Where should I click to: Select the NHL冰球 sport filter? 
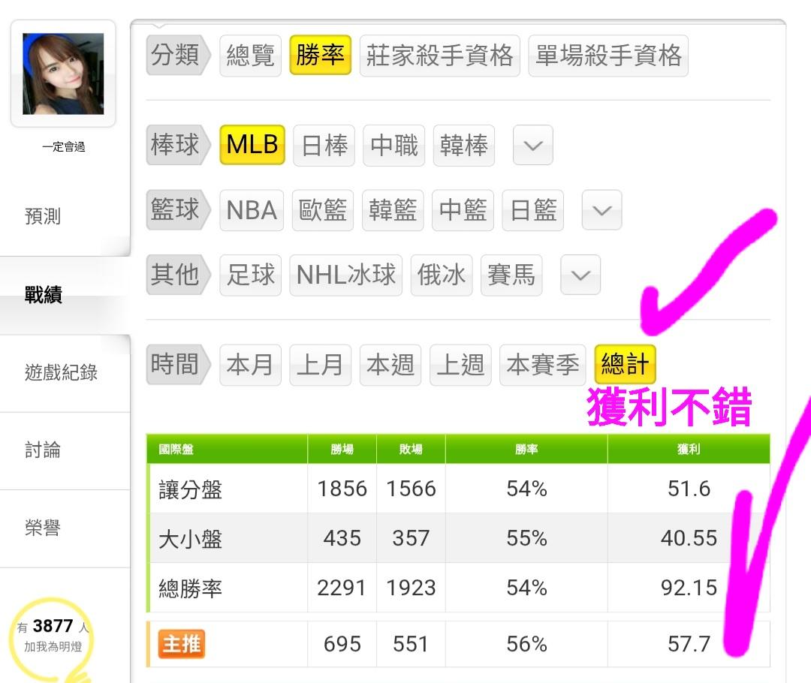(346, 275)
